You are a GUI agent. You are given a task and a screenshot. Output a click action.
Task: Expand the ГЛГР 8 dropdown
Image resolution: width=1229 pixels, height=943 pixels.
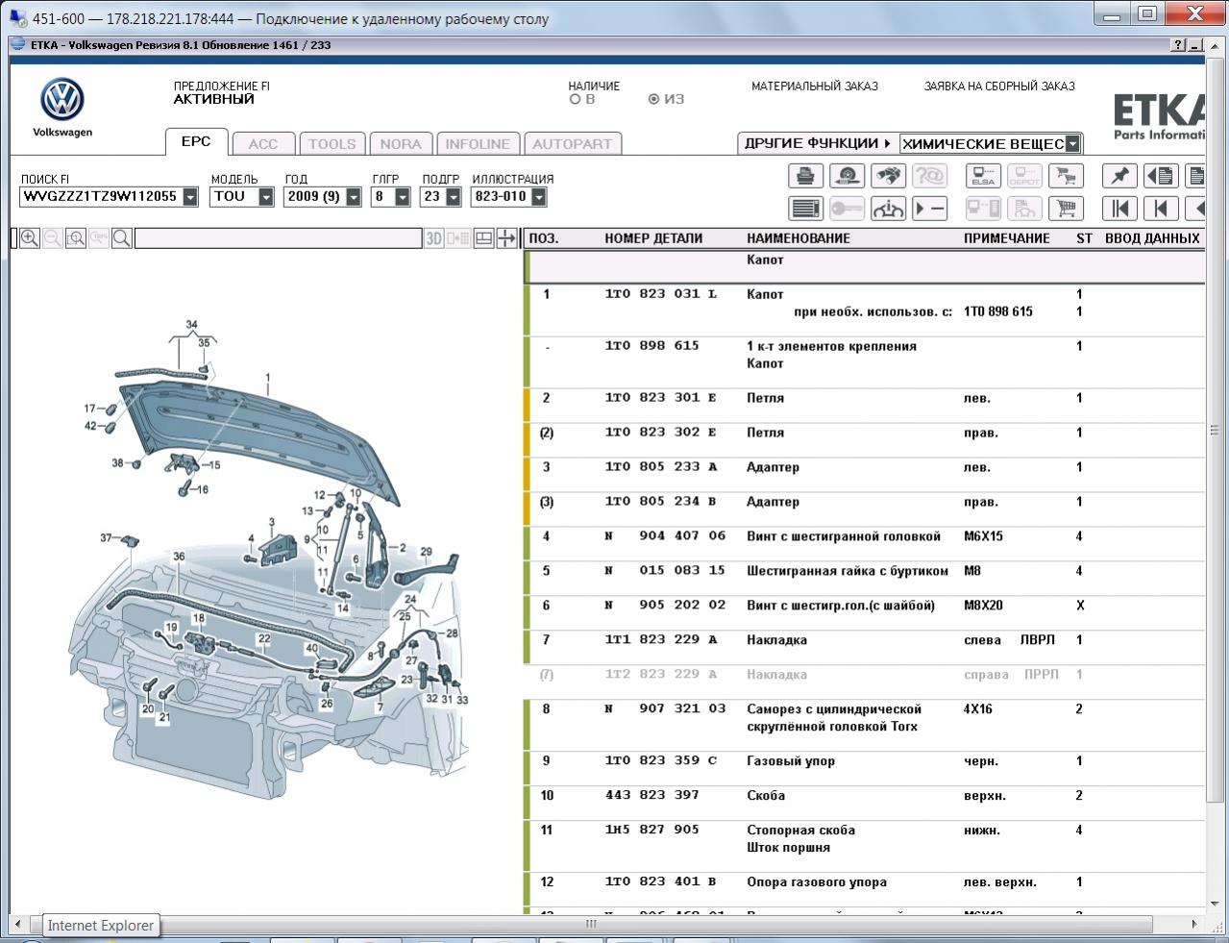[403, 197]
